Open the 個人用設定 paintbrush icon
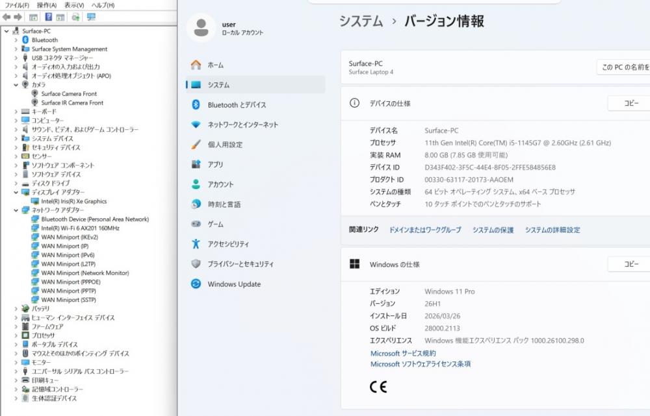650x416 pixels. point(196,145)
